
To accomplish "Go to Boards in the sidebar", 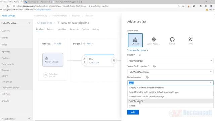I will [x=5, y=38].
